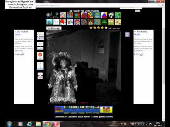Open ad preferences link in right ad

tap(138, 50)
